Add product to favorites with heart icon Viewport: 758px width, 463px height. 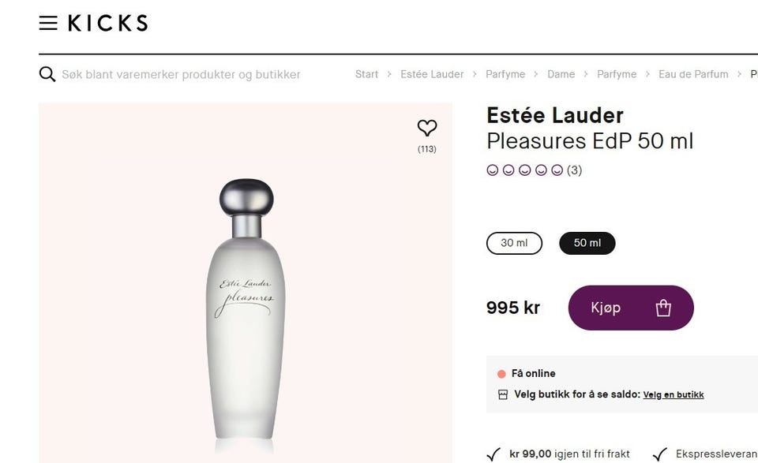[427, 128]
